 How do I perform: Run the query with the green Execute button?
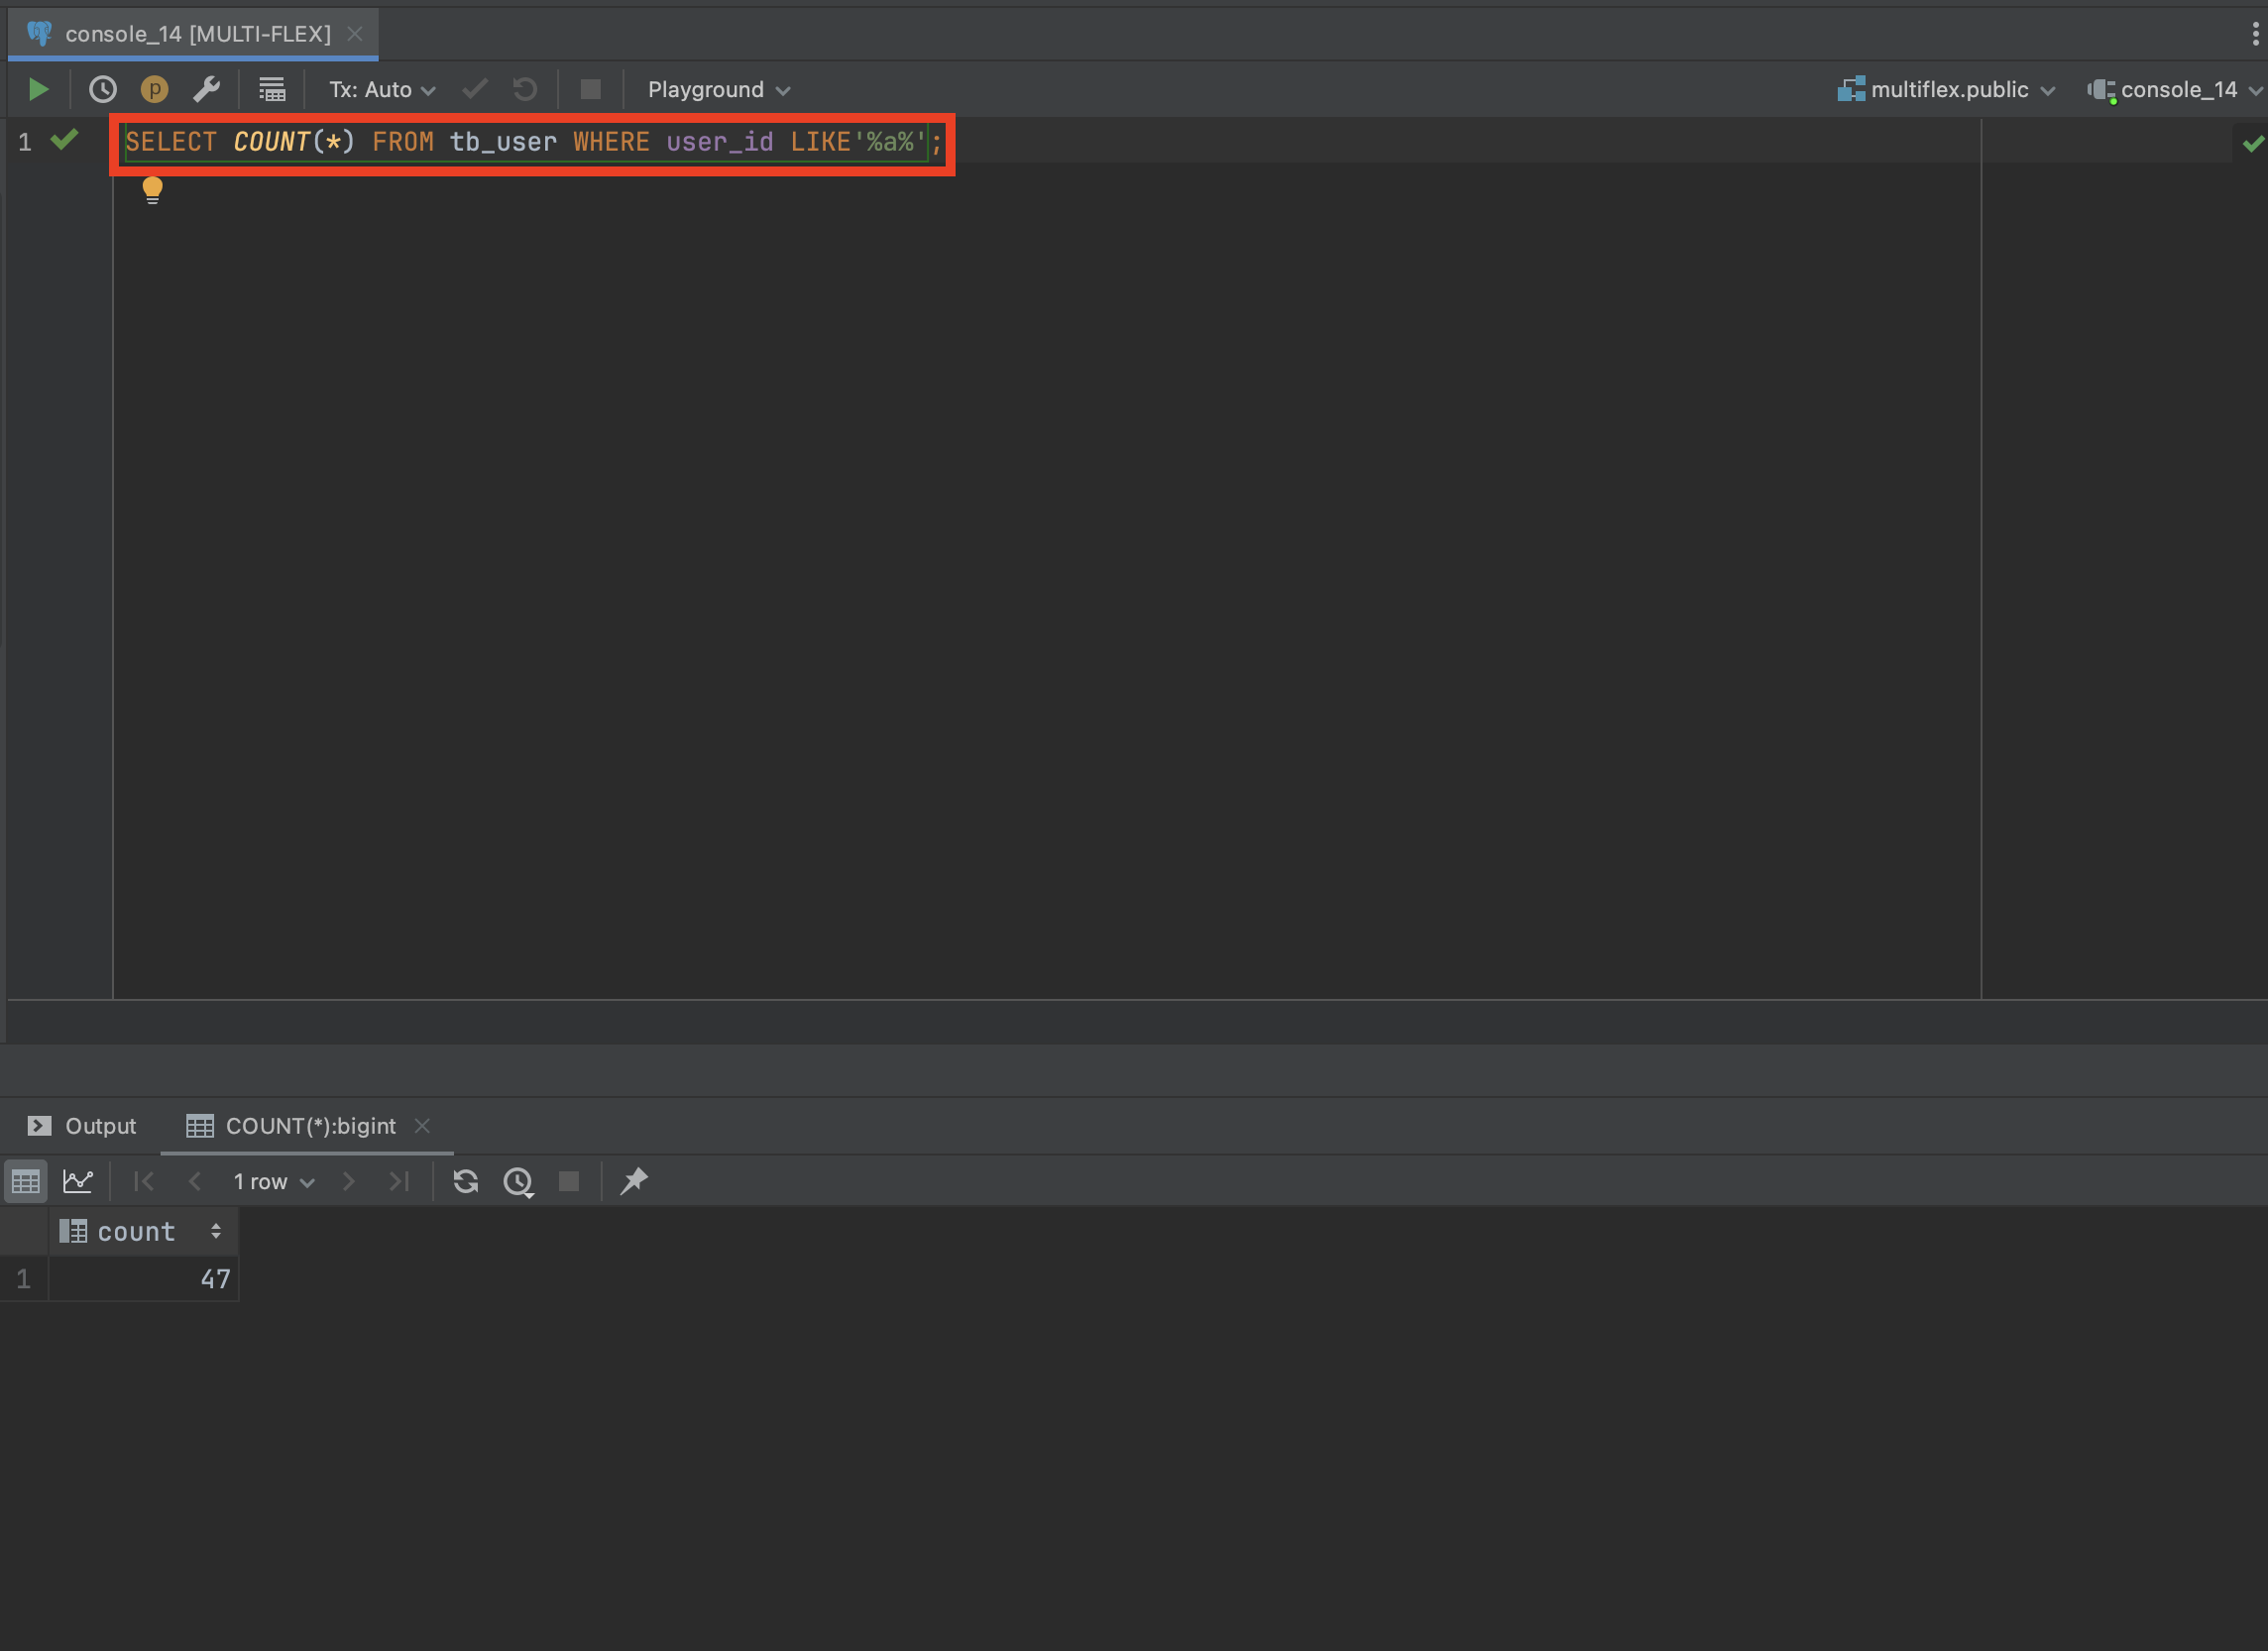click(x=38, y=90)
